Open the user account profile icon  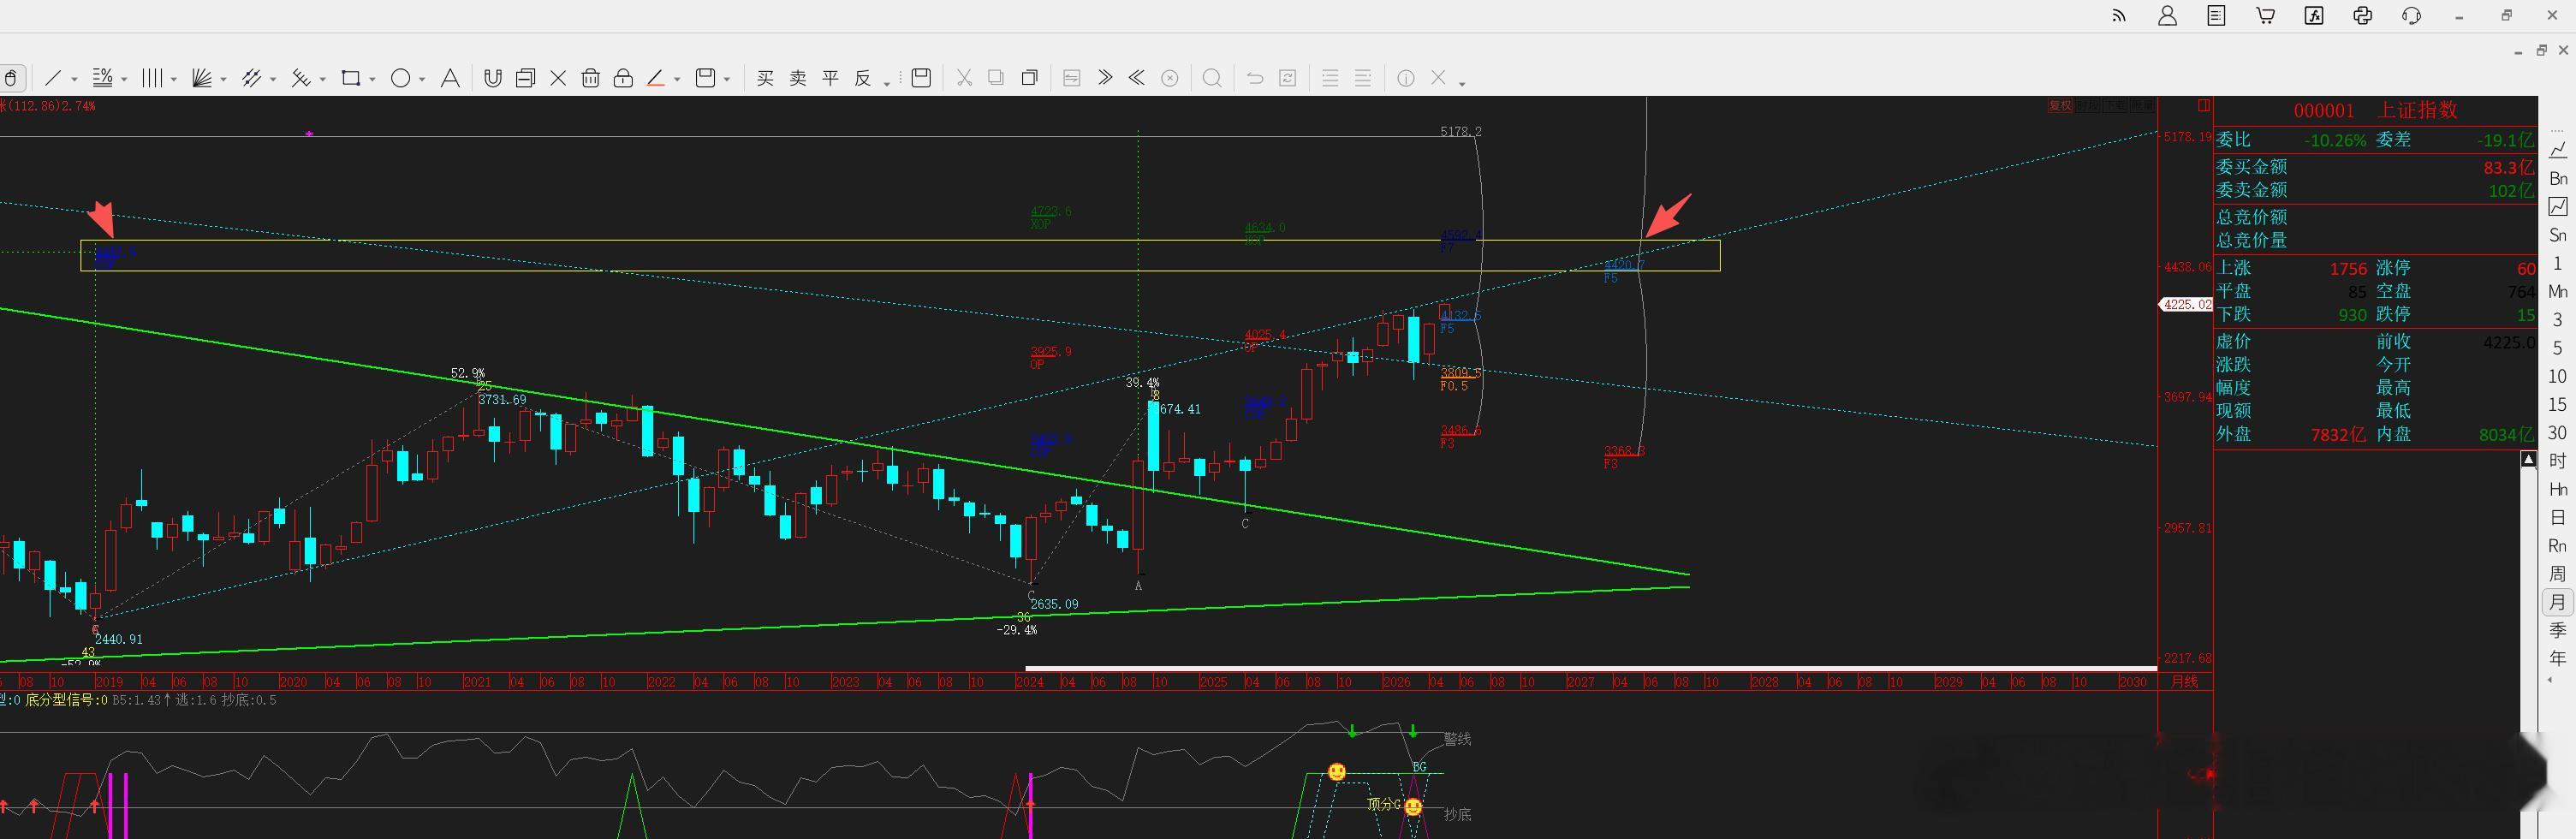click(x=2167, y=15)
